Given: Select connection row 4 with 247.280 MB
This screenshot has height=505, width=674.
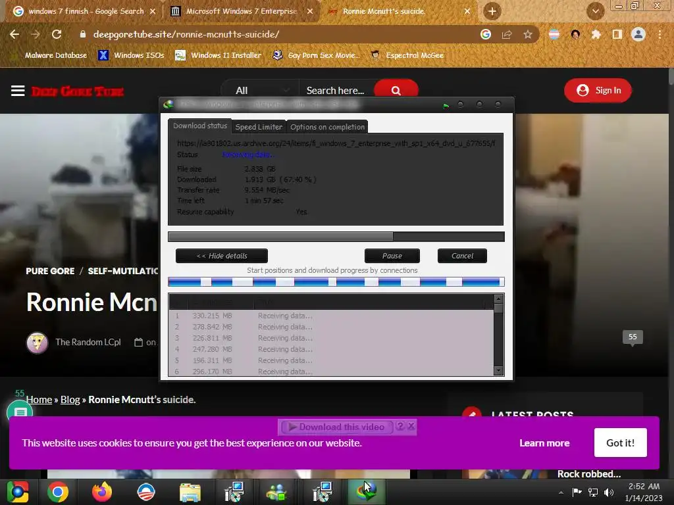Looking at the screenshot, I should point(332,349).
